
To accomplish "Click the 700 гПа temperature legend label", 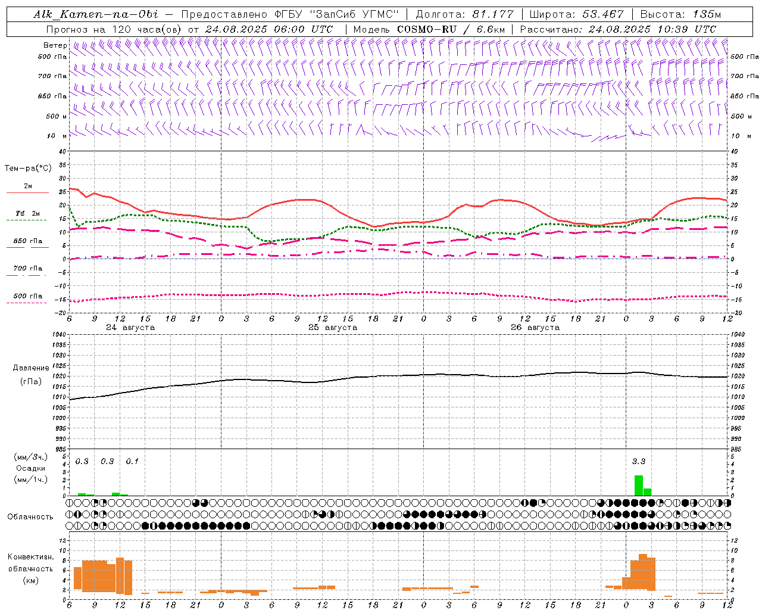I will (x=28, y=269).
